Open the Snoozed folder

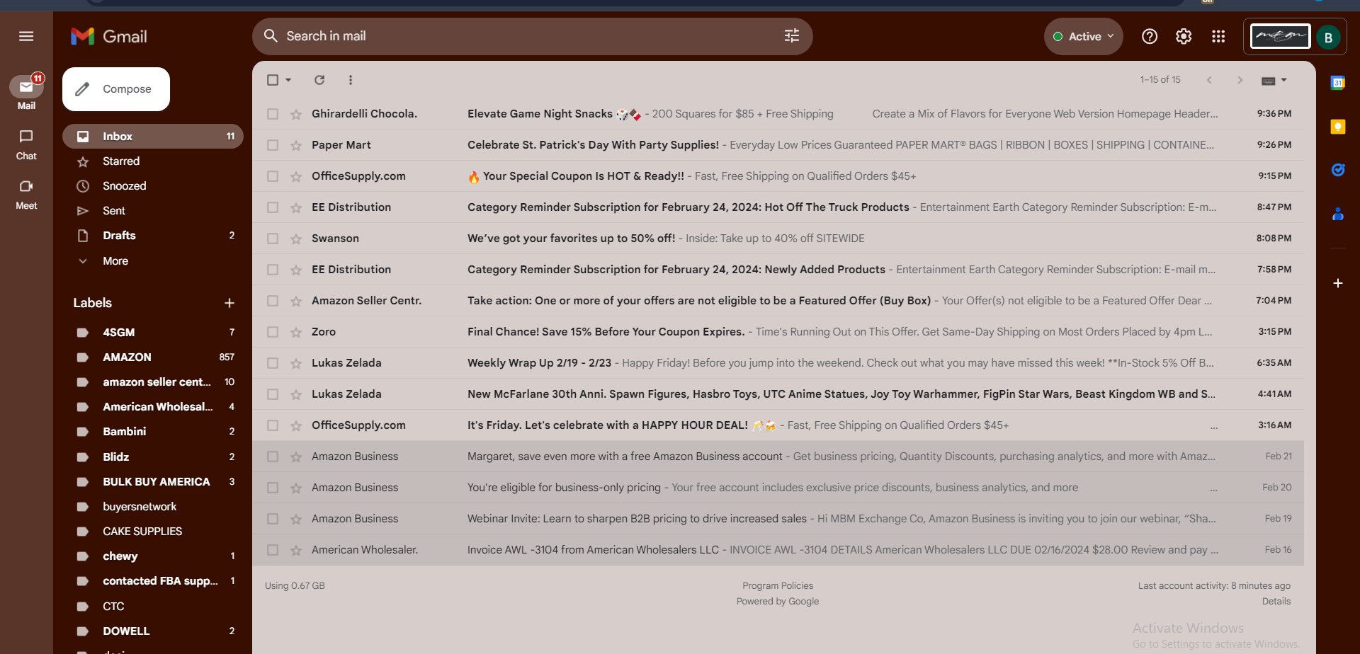(152, 186)
